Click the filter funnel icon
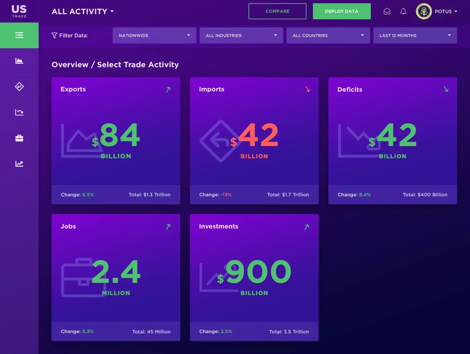This screenshot has height=354, width=470. pyautogui.click(x=54, y=36)
